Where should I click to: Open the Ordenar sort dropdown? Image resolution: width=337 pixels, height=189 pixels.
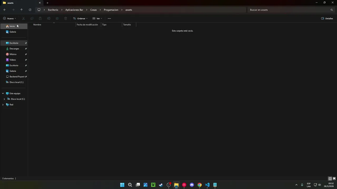coord(80,18)
